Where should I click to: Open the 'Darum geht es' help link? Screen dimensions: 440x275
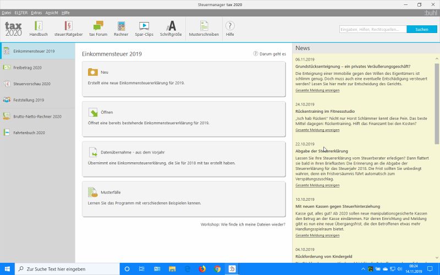pyautogui.click(x=269, y=54)
